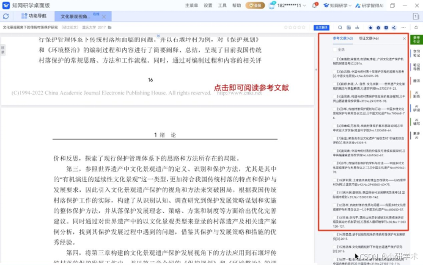This screenshot has width=423, height=265.
Task: Open the 帮助 menu
Action: [x=237, y=5]
